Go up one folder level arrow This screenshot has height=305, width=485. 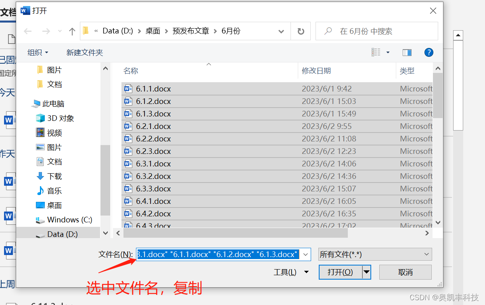[x=72, y=31]
